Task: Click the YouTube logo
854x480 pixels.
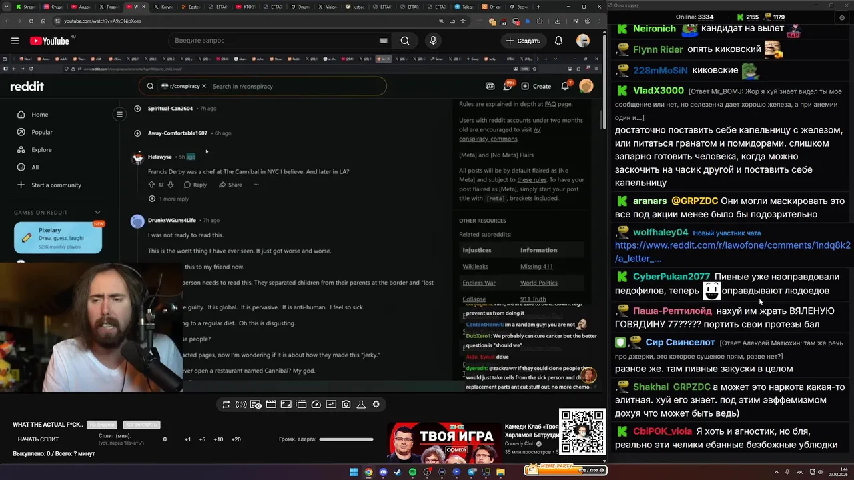Action: [49, 41]
